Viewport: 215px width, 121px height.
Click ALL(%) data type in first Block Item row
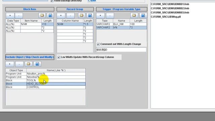pyautogui.click(x=13, y=24)
